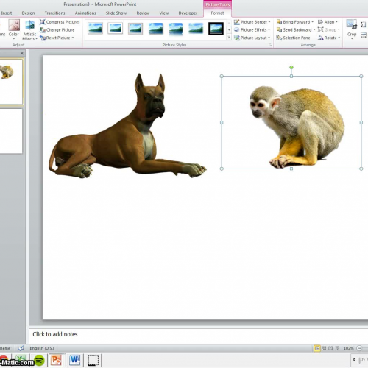Open the Picture Effects dropdown
This screenshot has height=368, width=368.
click(252, 30)
